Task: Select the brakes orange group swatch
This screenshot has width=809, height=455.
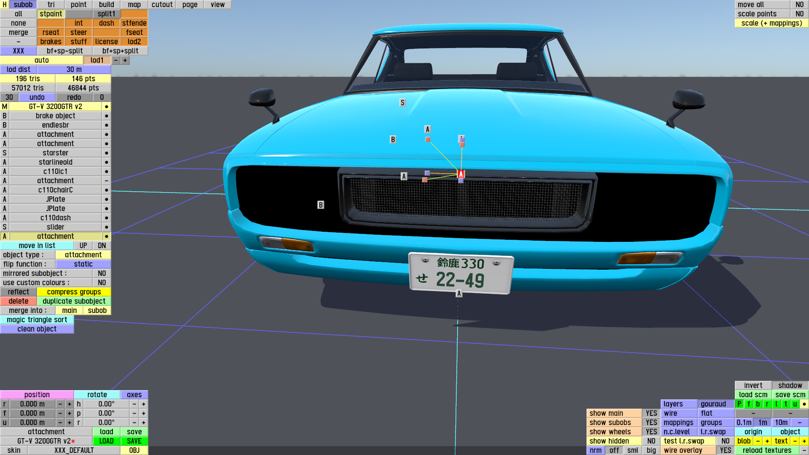Action: click(51, 42)
